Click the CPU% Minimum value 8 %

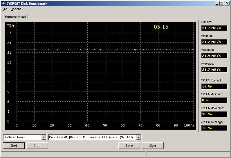click(214, 100)
